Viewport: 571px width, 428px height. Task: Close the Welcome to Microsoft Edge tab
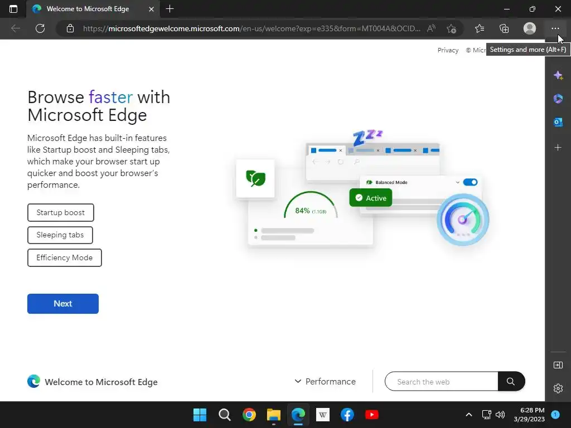[x=151, y=9]
